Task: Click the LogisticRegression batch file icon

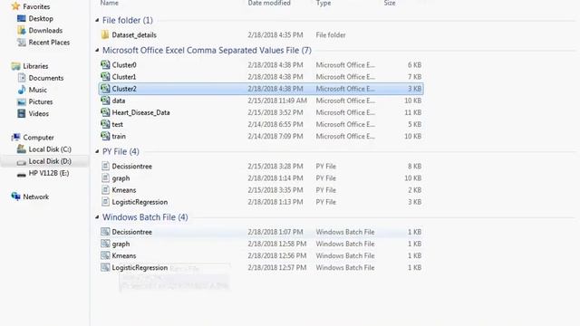Action: (x=105, y=267)
